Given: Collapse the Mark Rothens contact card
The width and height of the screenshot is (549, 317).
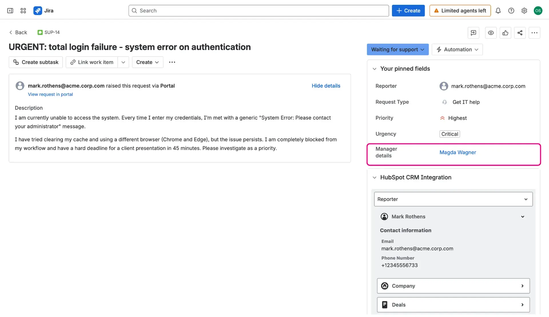Looking at the screenshot, I should 523,216.
